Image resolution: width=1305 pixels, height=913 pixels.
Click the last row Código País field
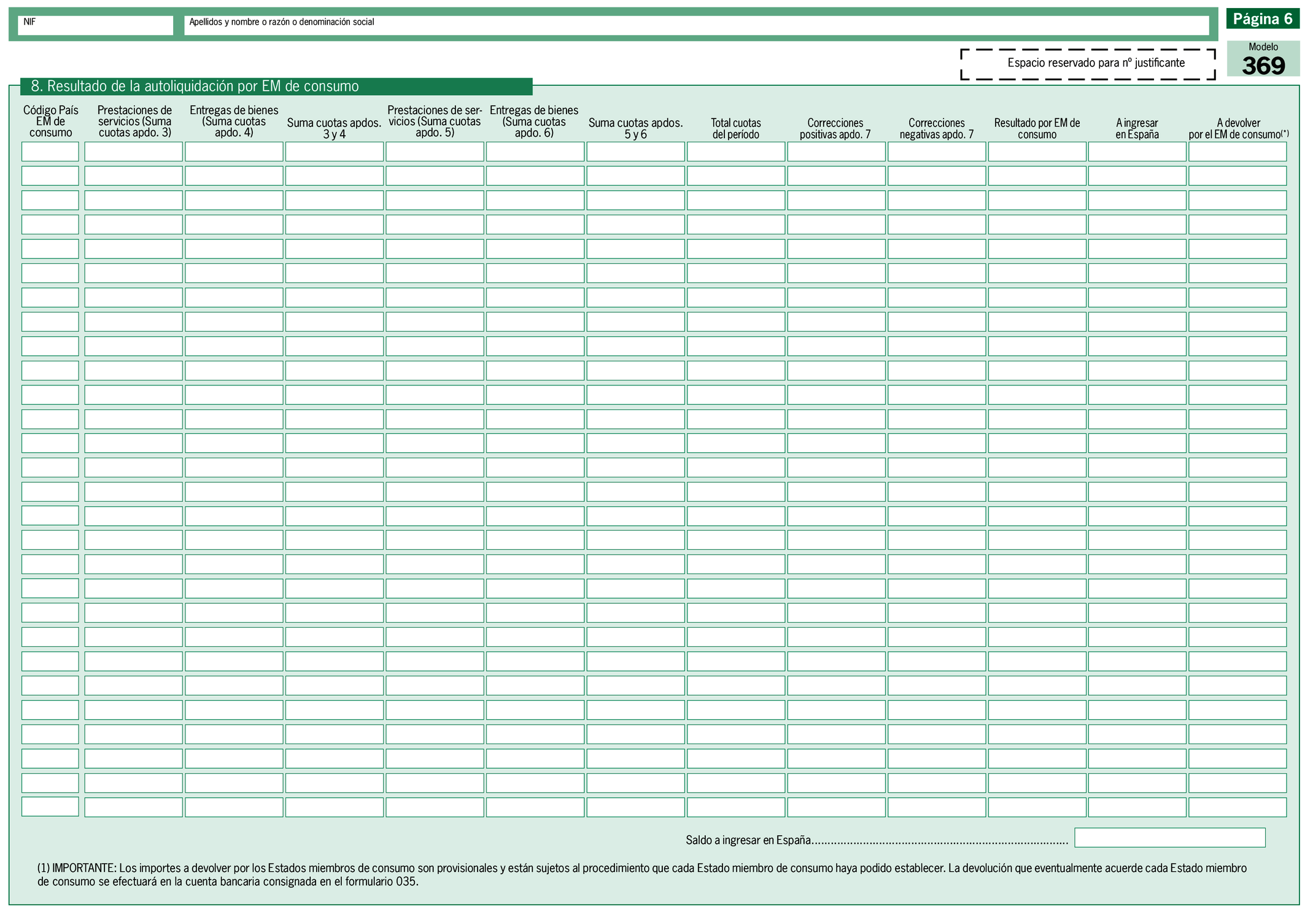tap(50, 806)
